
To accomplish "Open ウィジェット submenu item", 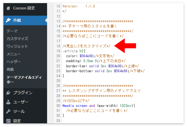I will point(17,46).
